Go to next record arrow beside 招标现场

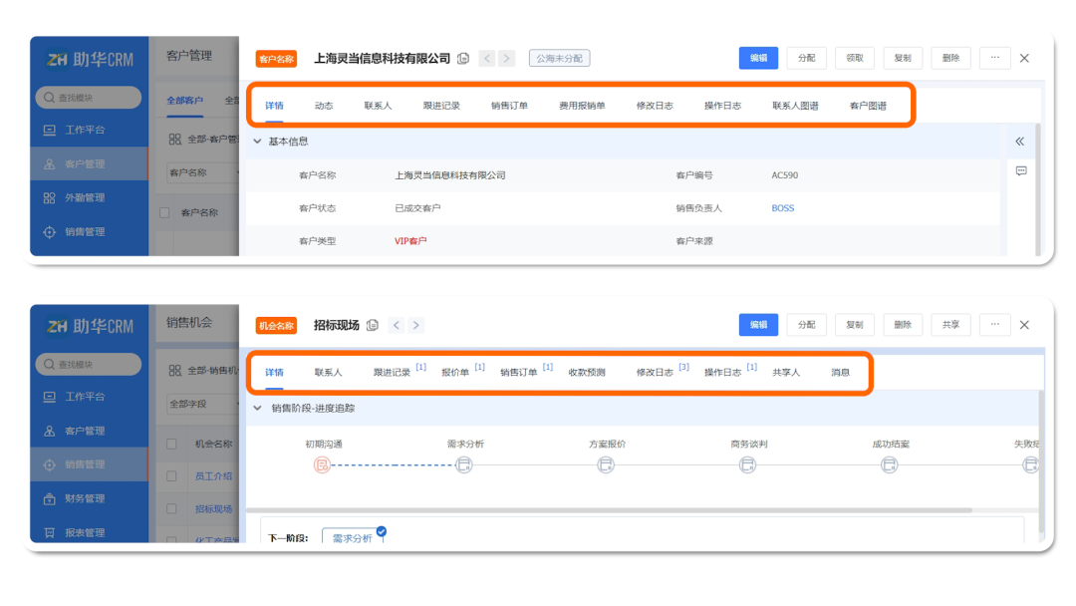pos(416,325)
